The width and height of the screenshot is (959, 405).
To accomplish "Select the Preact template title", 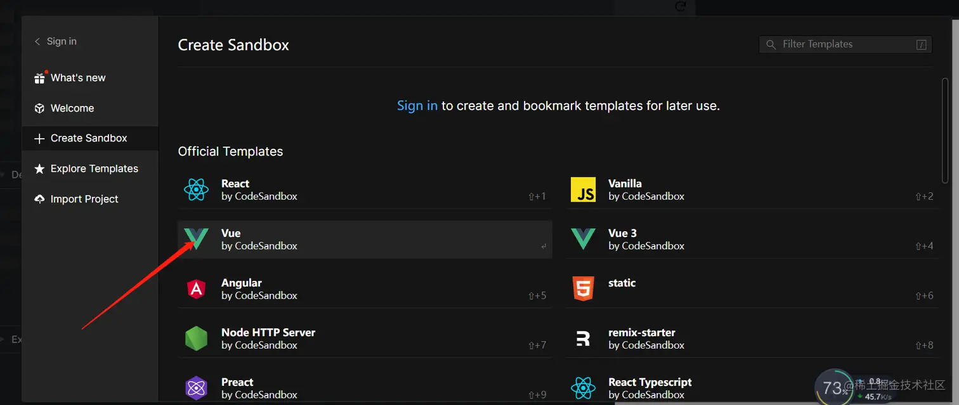I will pos(237,382).
